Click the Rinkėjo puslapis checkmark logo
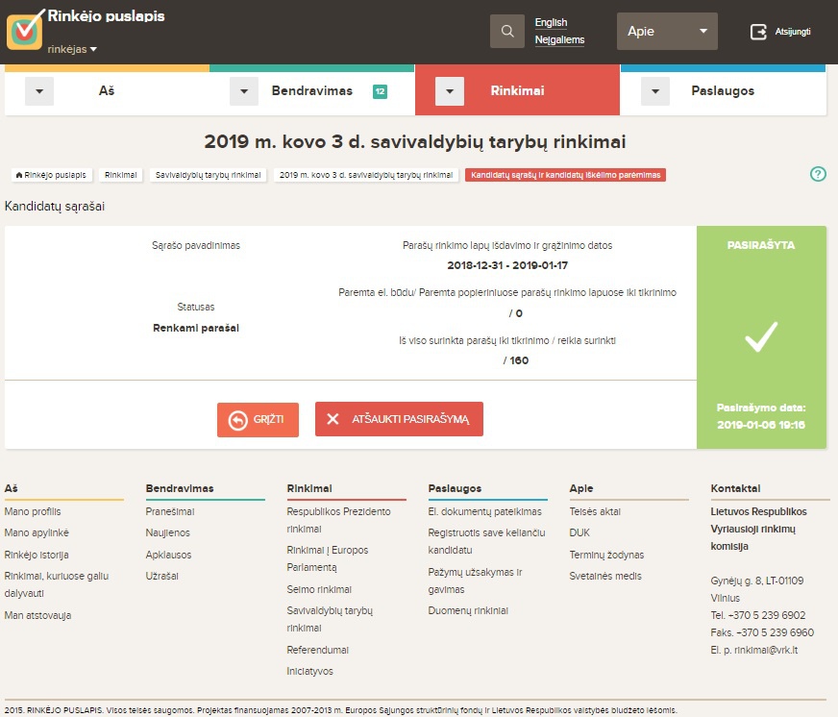Screen dimensions: 838x717 [x=25, y=30]
